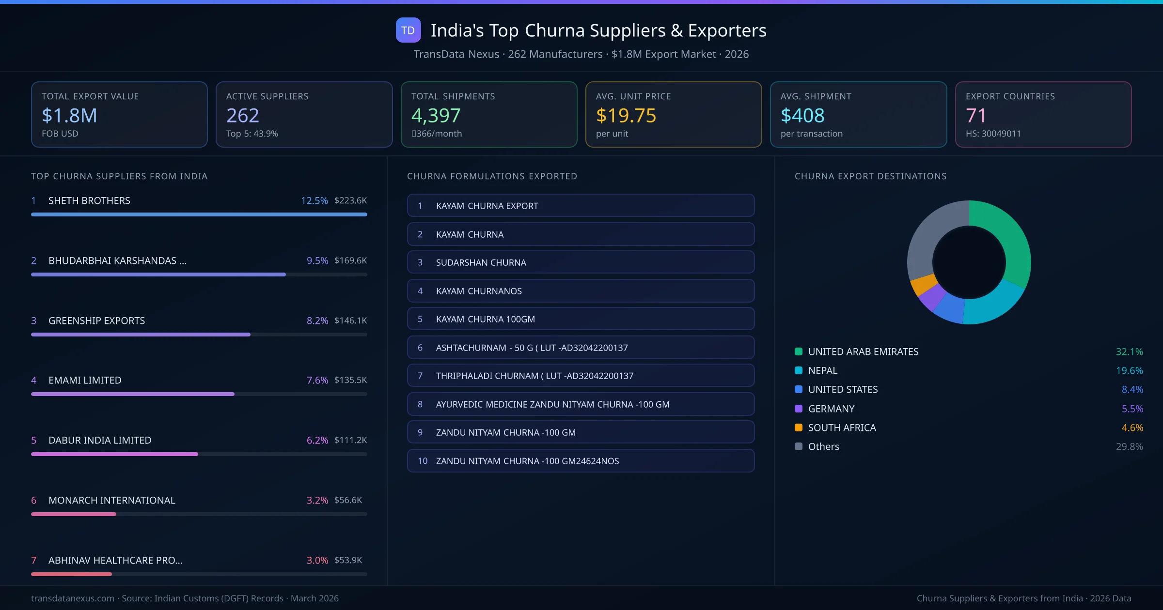Select the Top Churna Suppliers panel heading
The image size is (1163, 610).
pos(119,176)
